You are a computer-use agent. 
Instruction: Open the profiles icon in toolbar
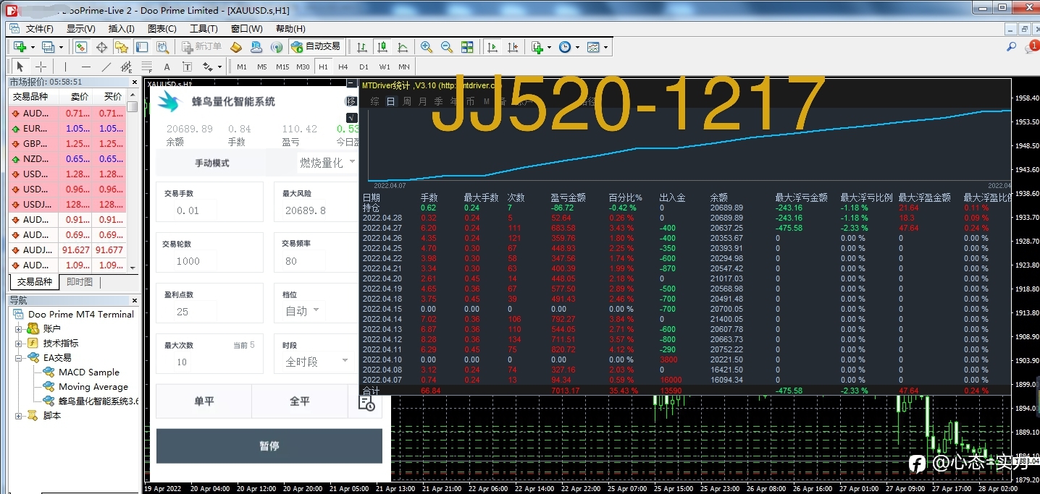49,47
